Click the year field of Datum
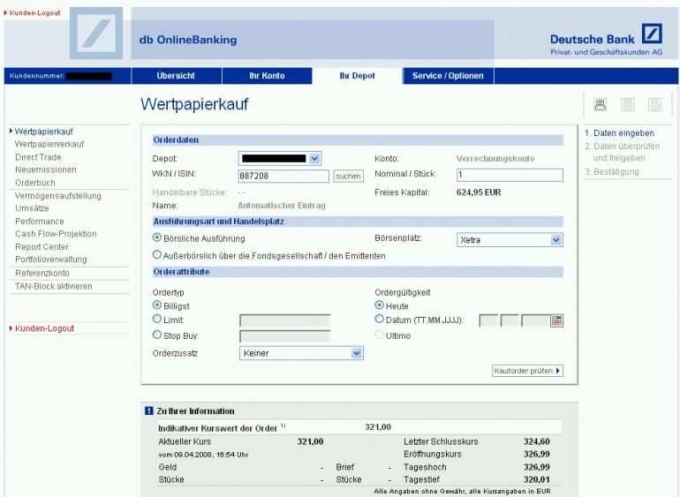The image size is (680, 497). [535, 321]
